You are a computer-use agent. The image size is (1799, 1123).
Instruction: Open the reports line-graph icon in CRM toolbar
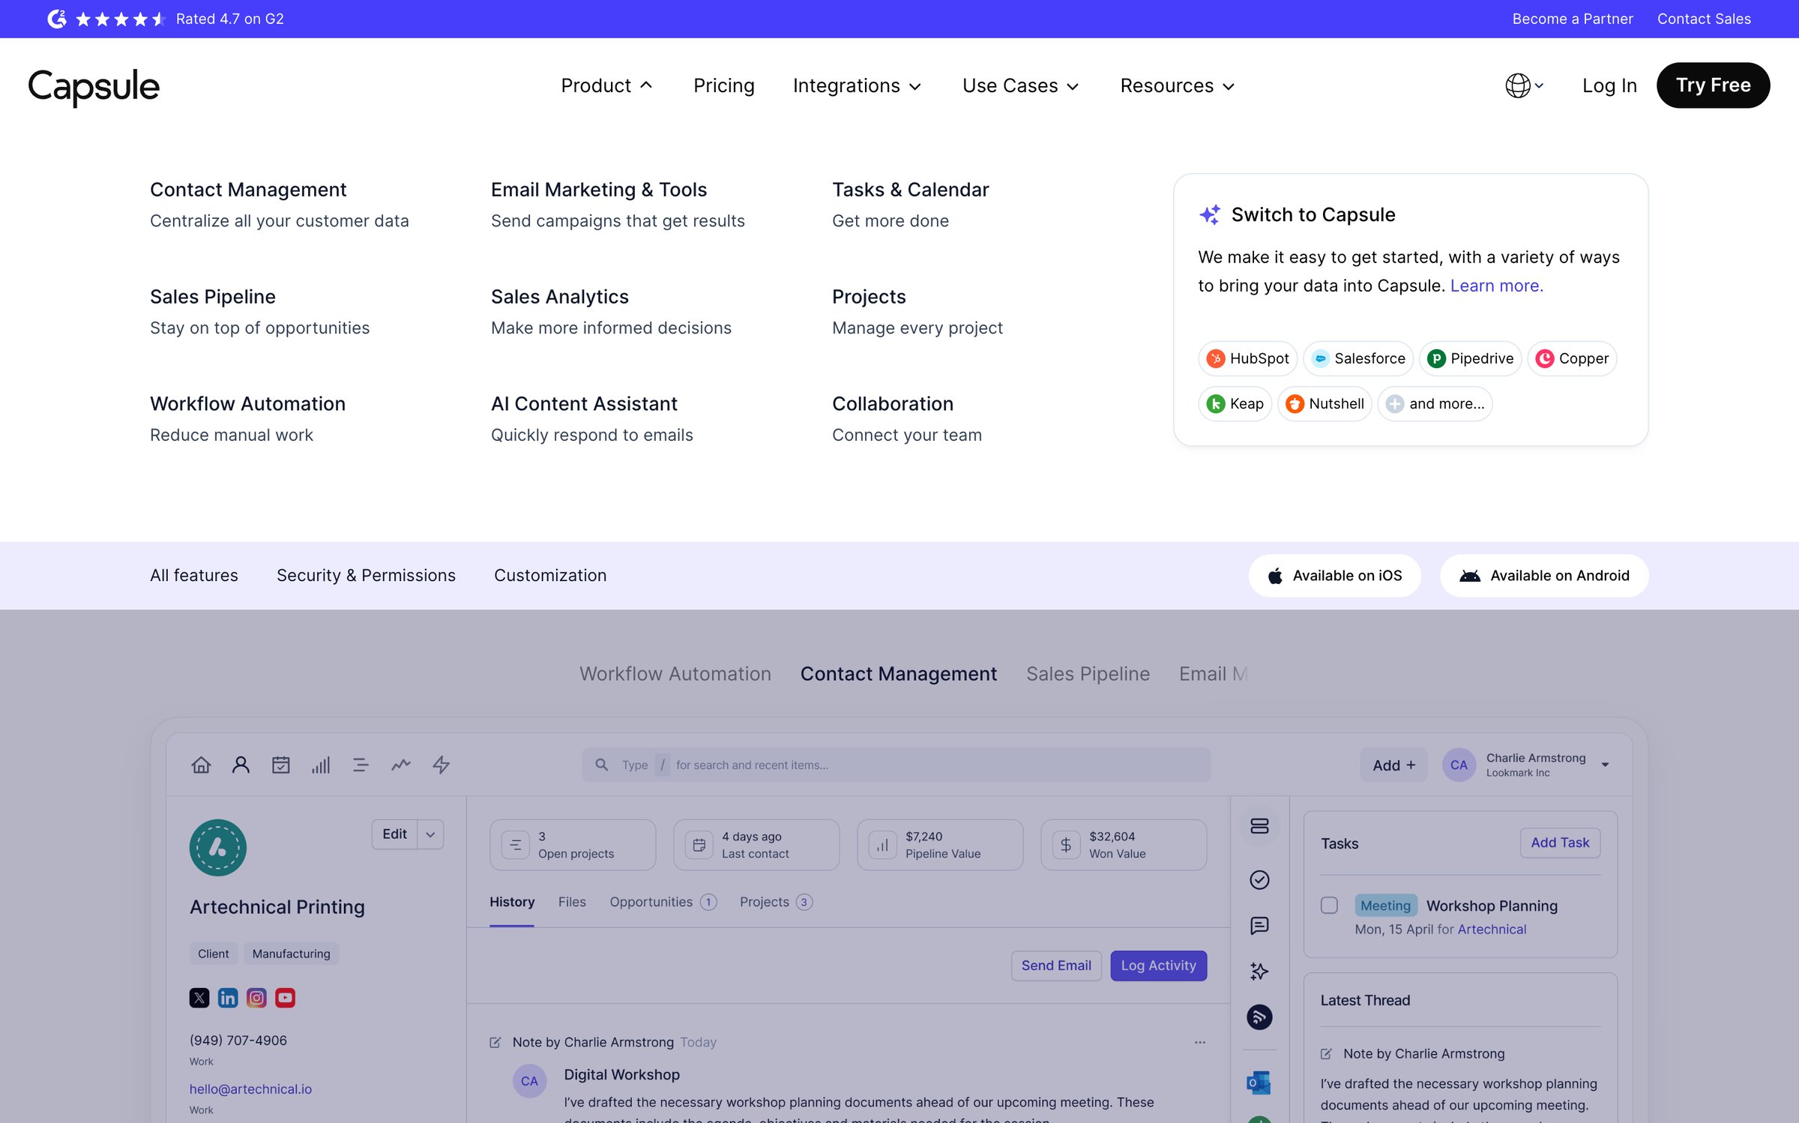[x=401, y=765]
